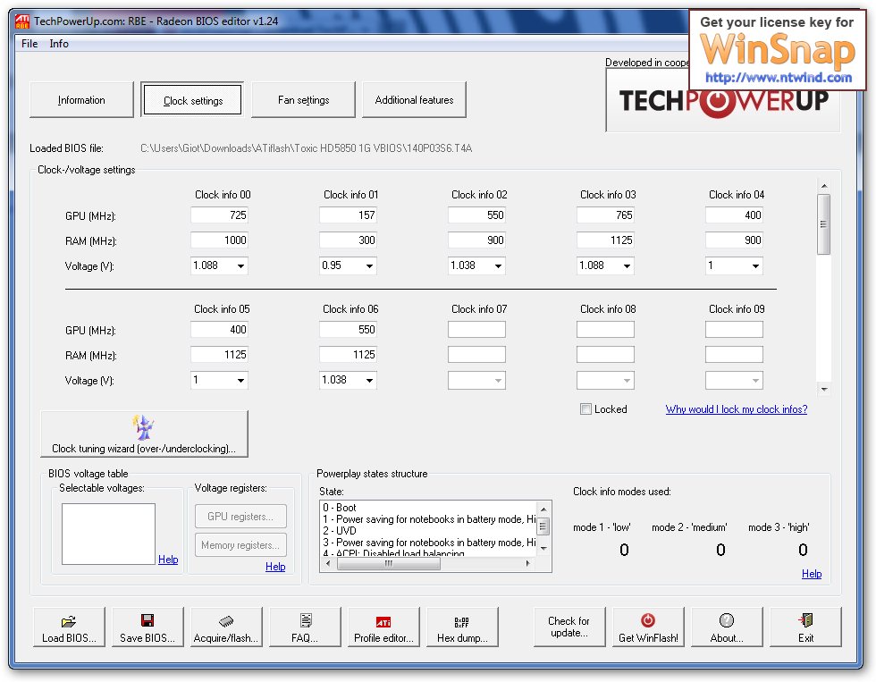This screenshot has height=682, width=876.
Task: Click the Save BIOS floppy disk icon
Action: point(147,620)
